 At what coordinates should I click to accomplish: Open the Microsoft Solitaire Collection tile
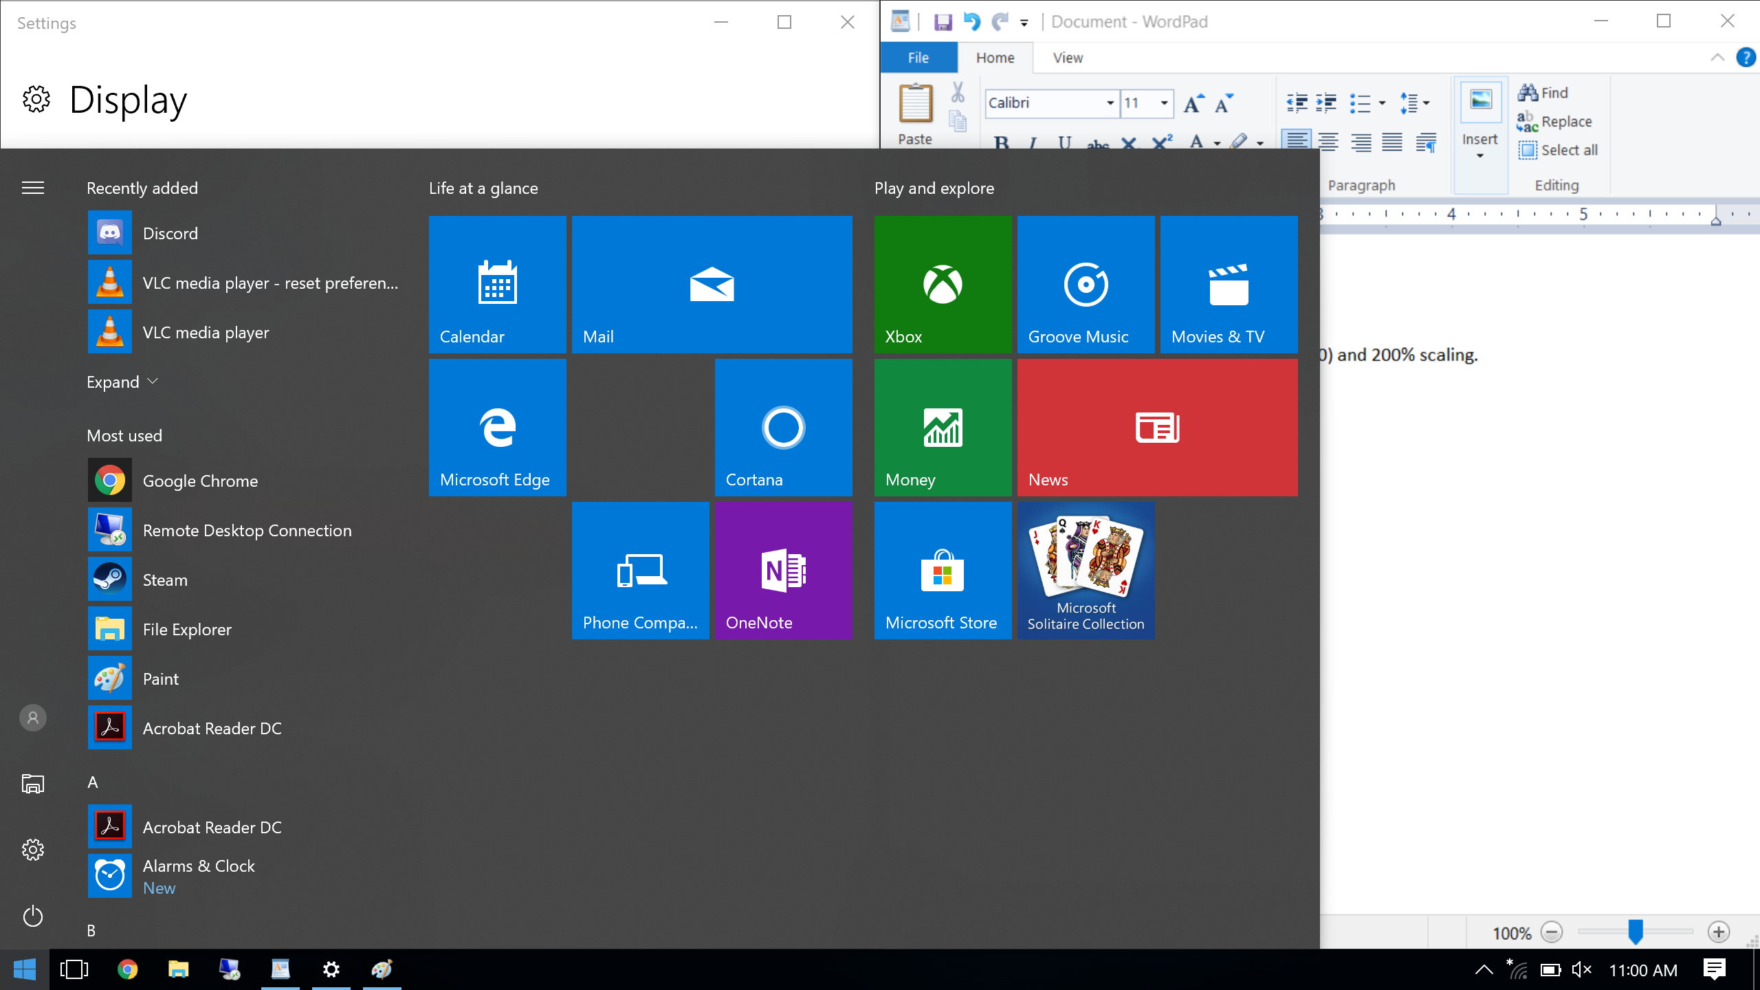pos(1086,570)
